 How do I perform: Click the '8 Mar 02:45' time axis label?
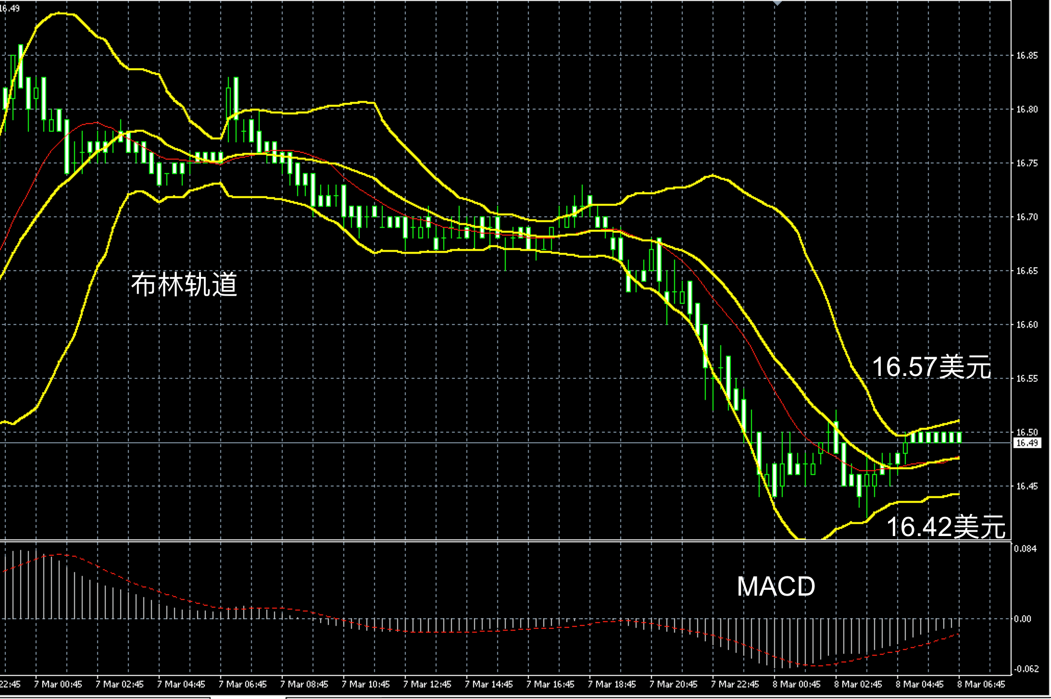858,684
